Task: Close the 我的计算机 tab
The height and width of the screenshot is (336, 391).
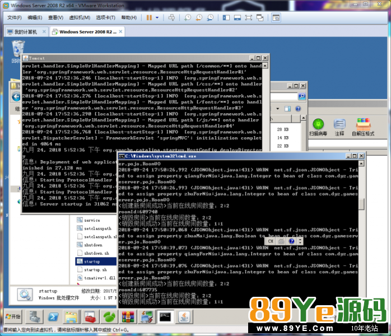Action: pyautogui.click(x=44, y=32)
